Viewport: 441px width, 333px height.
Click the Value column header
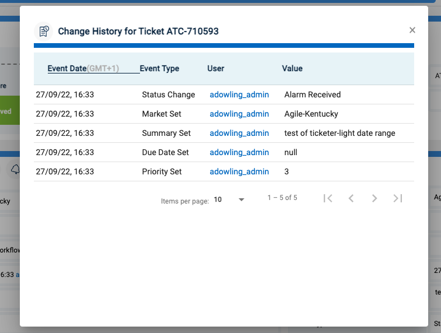tap(292, 68)
